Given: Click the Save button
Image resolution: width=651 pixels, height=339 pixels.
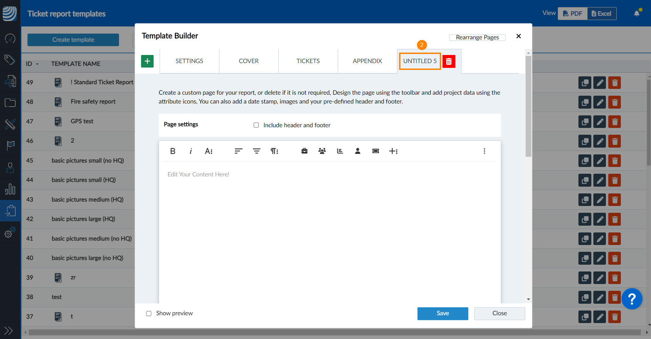Looking at the screenshot, I should (442, 313).
